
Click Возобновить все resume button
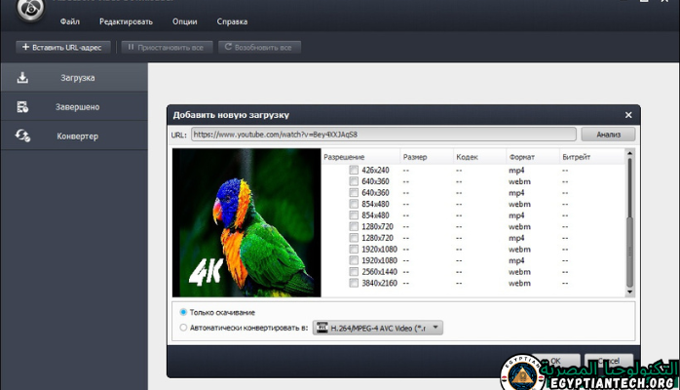(x=259, y=47)
